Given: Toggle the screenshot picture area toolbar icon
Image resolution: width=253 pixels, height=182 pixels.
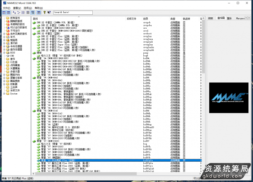Looking at the screenshot, I should (8, 12).
